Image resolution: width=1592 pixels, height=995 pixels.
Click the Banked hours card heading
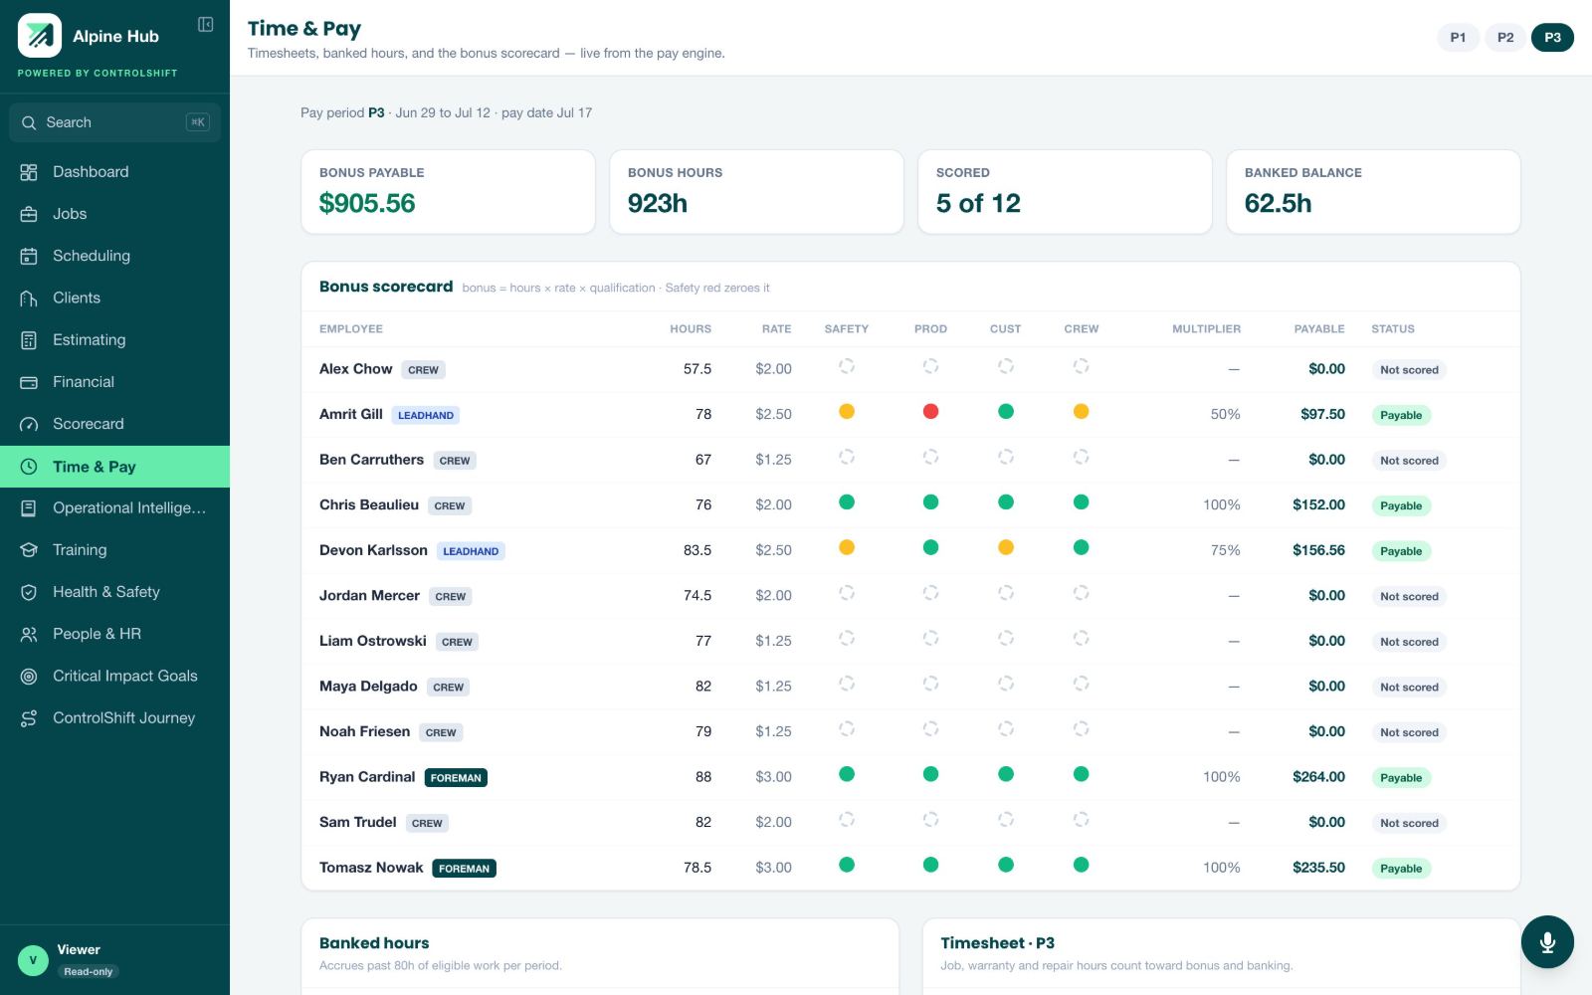pyautogui.click(x=374, y=943)
